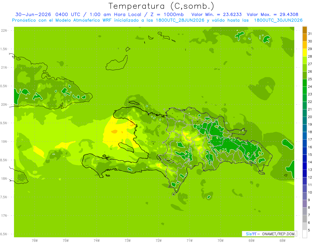Click the color bar label '31'
This screenshot has height=244, width=317.
(310, 34)
